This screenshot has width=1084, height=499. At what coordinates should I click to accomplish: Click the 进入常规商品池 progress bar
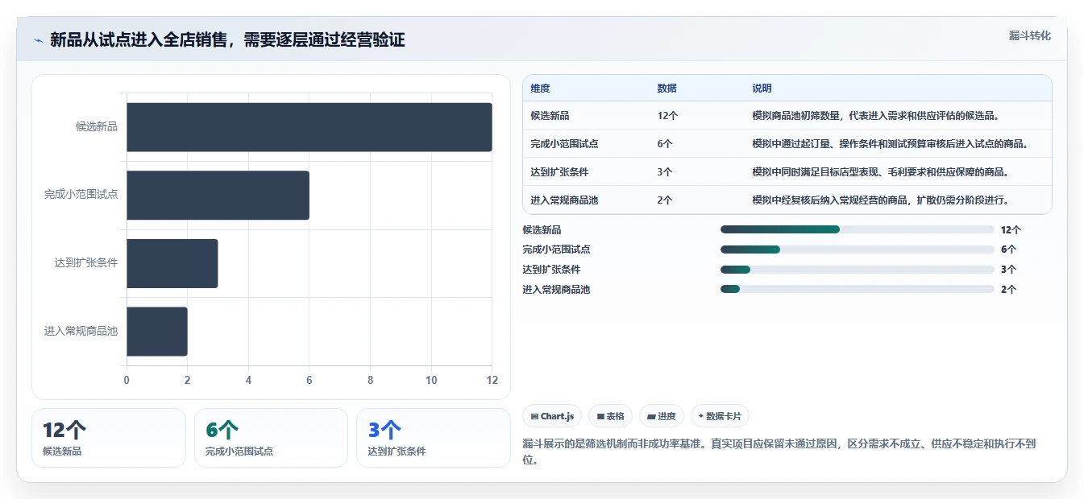858,289
